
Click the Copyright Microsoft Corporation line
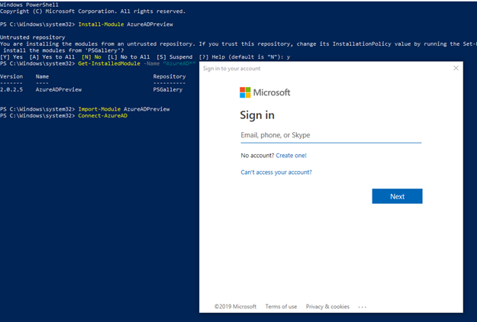point(92,11)
